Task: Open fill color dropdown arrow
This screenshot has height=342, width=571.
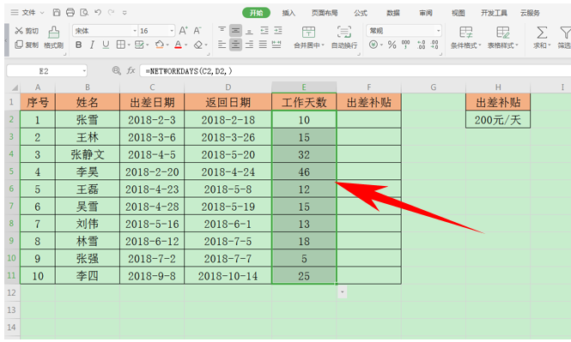Action: (x=167, y=45)
